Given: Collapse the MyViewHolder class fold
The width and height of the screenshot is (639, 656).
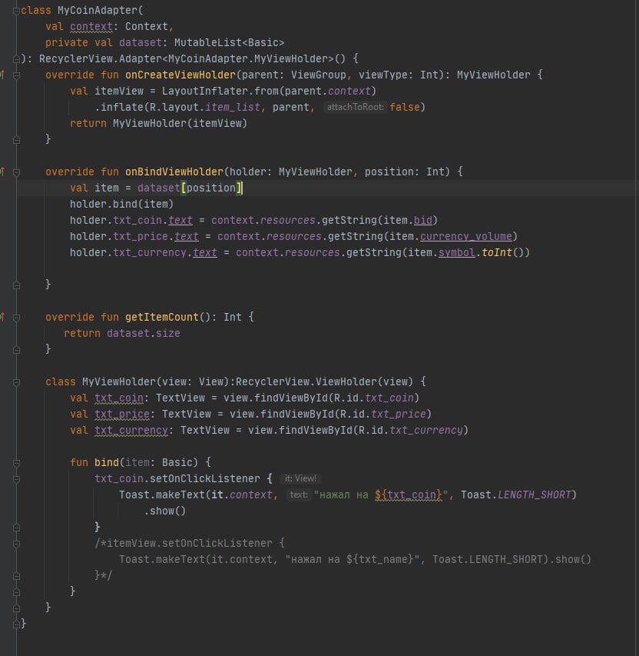Looking at the screenshot, I should [16, 382].
